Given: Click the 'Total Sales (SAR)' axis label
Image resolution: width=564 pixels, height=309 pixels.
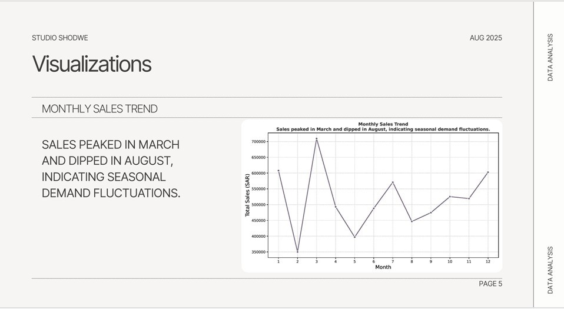Looking at the screenshot, I should pyautogui.click(x=247, y=195).
